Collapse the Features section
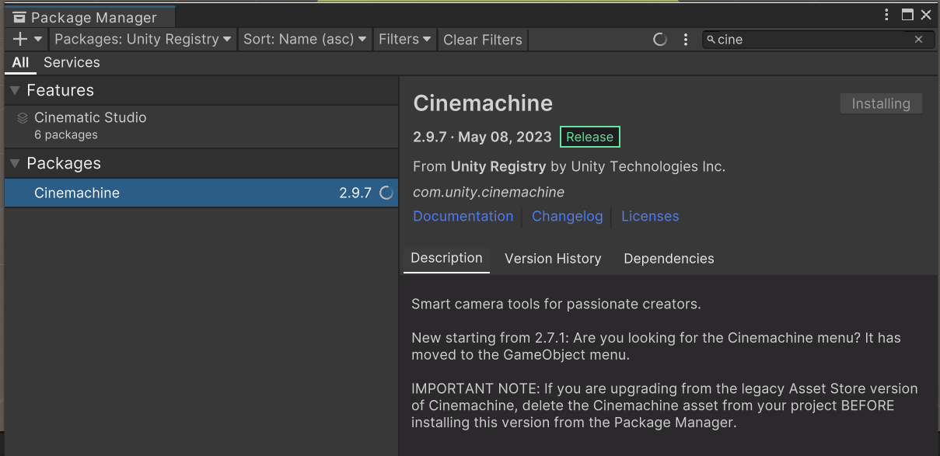940x456 pixels. tap(15, 91)
